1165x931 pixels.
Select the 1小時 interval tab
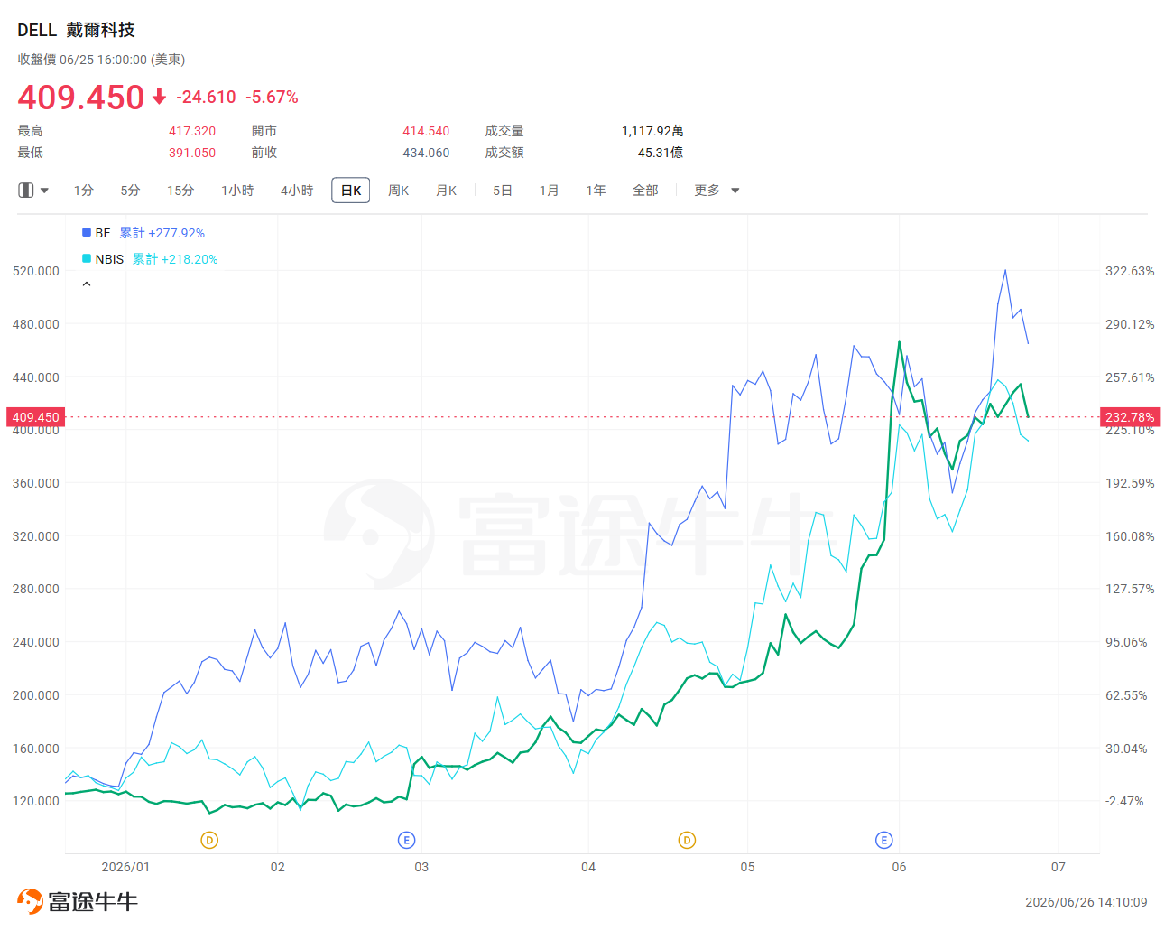coord(237,191)
